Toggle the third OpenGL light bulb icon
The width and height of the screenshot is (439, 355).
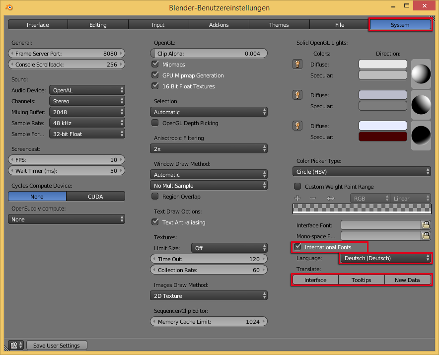pos(297,125)
